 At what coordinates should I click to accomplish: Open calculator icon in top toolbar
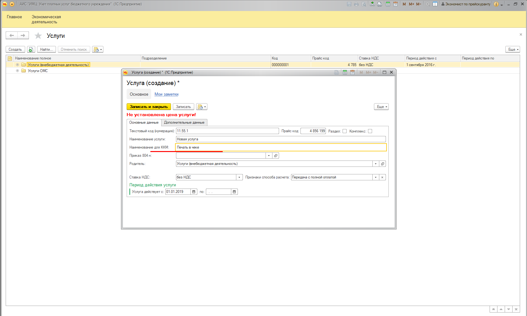388,4
